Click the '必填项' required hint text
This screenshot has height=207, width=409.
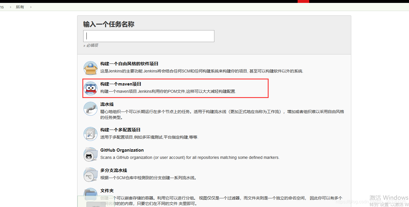coord(92,45)
